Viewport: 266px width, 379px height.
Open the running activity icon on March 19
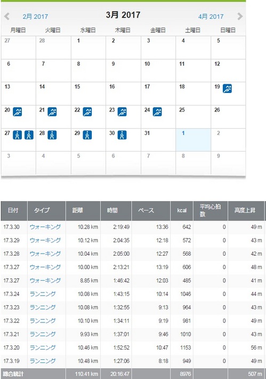coord(227,89)
